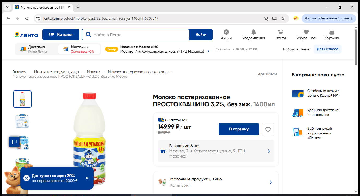Click the tracking protection eye icon

(x=266, y=18)
